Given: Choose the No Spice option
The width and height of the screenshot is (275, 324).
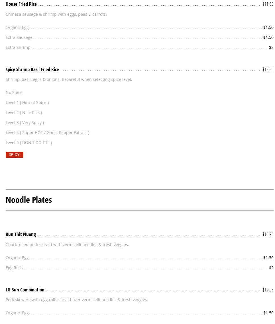Looking at the screenshot, I should point(14,93).
